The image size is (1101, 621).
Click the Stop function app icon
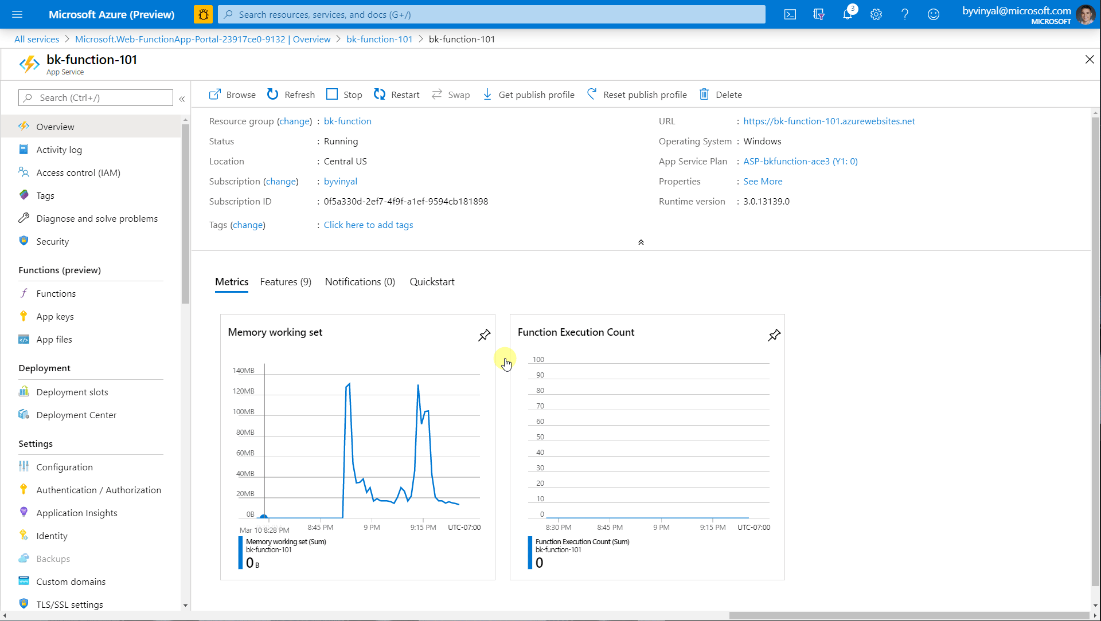click(x=332, y=95)
